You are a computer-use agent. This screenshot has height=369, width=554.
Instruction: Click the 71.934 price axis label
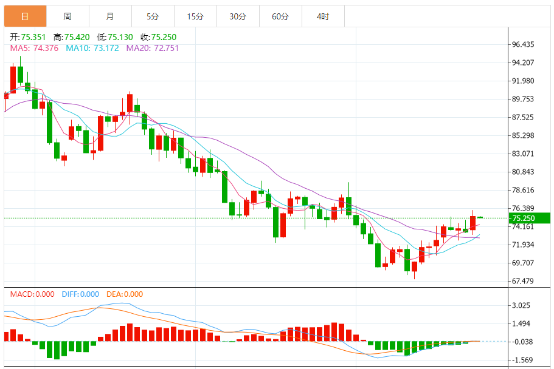[x=523, y=245]
